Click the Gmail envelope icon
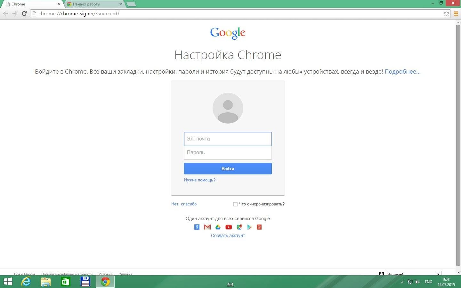Screen dimensions: 461x288 point(207,227)
